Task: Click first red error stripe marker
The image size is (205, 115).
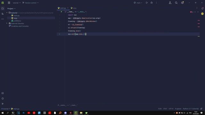Action: coord(199,20)
